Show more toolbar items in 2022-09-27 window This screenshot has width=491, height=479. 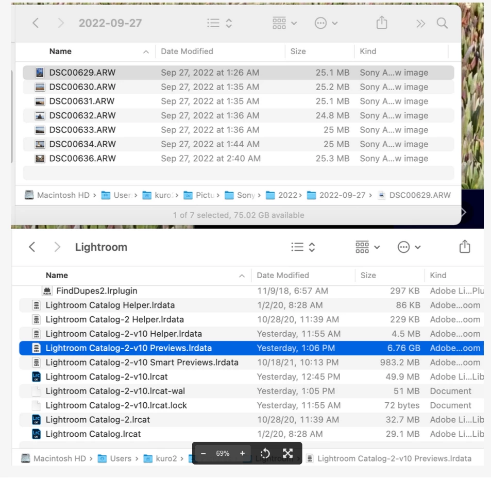(x=420, y=23)
